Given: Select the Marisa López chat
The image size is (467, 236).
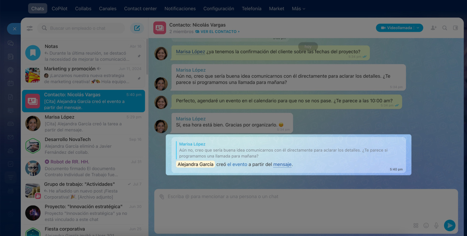Looking at the screenshot, I should [x=83, y=123].
